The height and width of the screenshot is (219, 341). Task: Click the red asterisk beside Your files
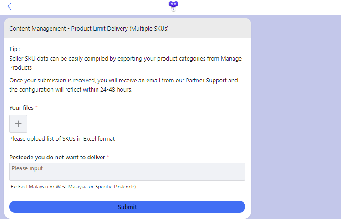pyautogui.click(x=36, y=108)
